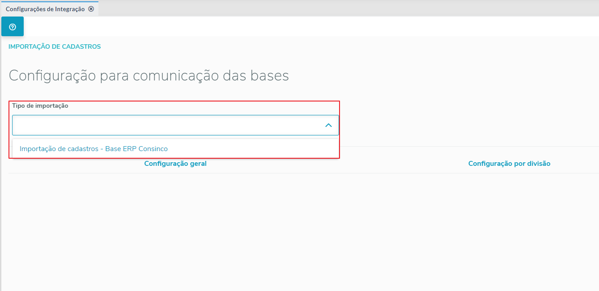Click the circled X icon on the tab

tap(91, 9)
